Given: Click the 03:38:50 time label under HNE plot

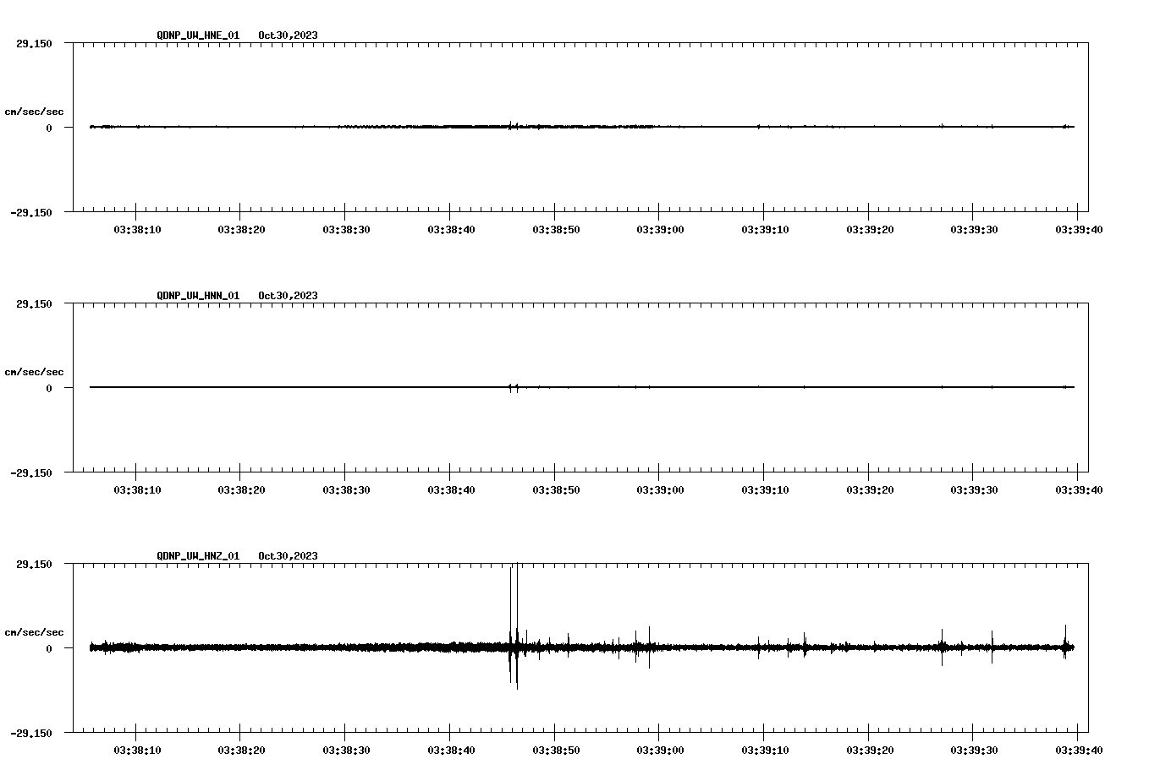Looking at the screenshot, I should (556, 229).
